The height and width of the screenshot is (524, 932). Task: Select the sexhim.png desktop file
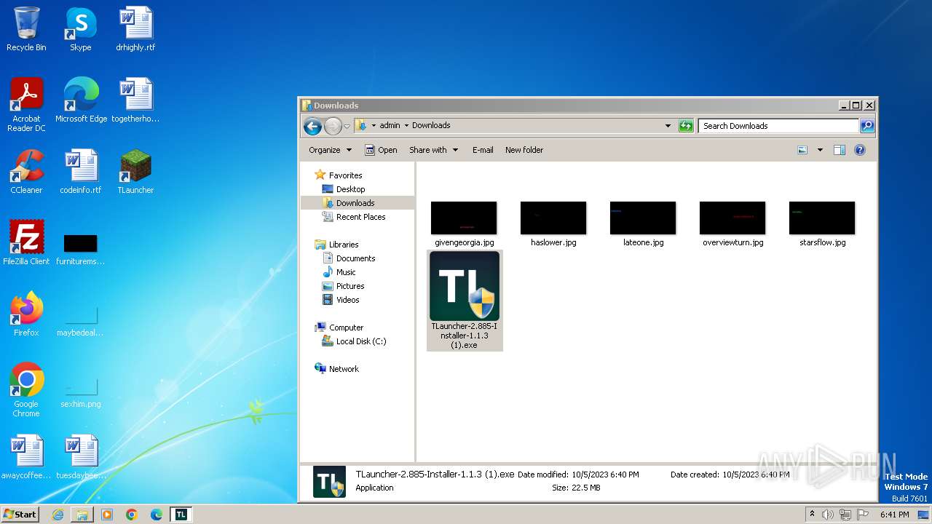tap(81, 392)
